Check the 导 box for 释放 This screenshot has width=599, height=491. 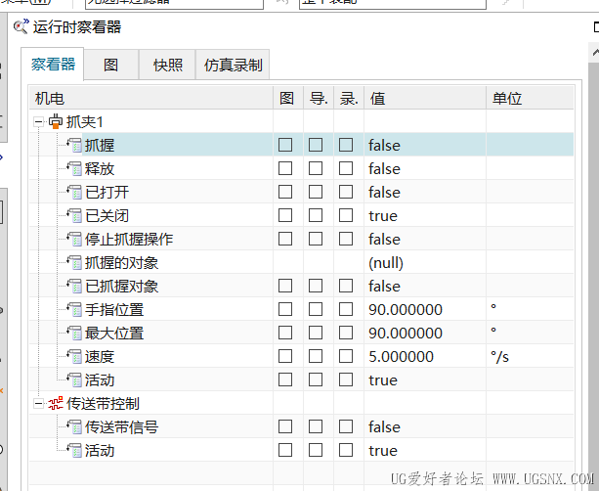(316, 168)
